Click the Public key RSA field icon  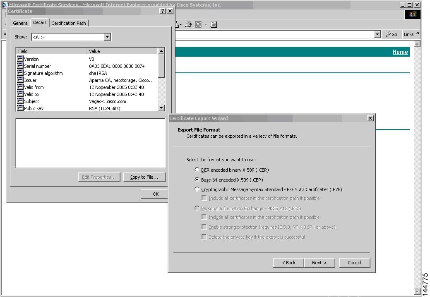click(20, 108)
